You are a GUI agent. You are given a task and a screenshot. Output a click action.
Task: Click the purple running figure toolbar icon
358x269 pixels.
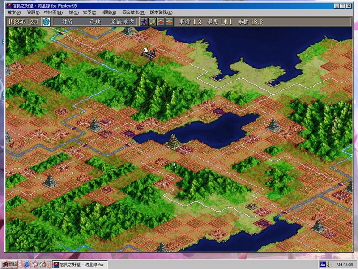click(144, 22)
